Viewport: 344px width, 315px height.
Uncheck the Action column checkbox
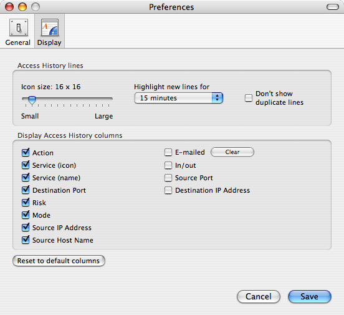coord(26,152)
